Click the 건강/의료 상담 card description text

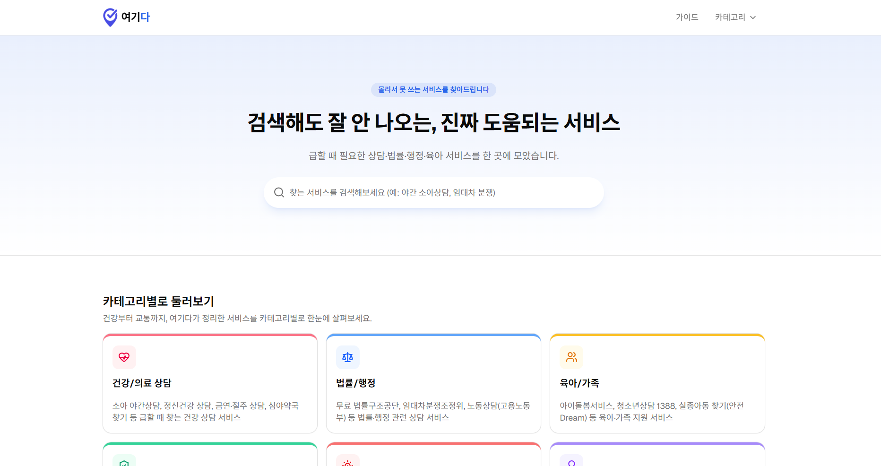[206, 412]
